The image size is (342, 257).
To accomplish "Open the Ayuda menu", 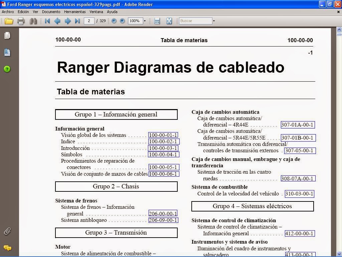I will [x=112, y=12].
